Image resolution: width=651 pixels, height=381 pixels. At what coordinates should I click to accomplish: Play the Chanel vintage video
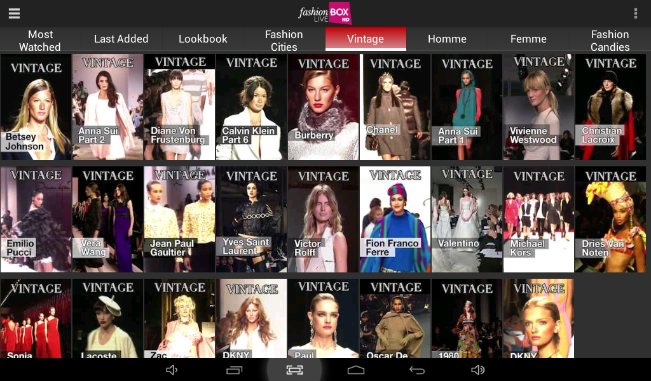point(395,107)
